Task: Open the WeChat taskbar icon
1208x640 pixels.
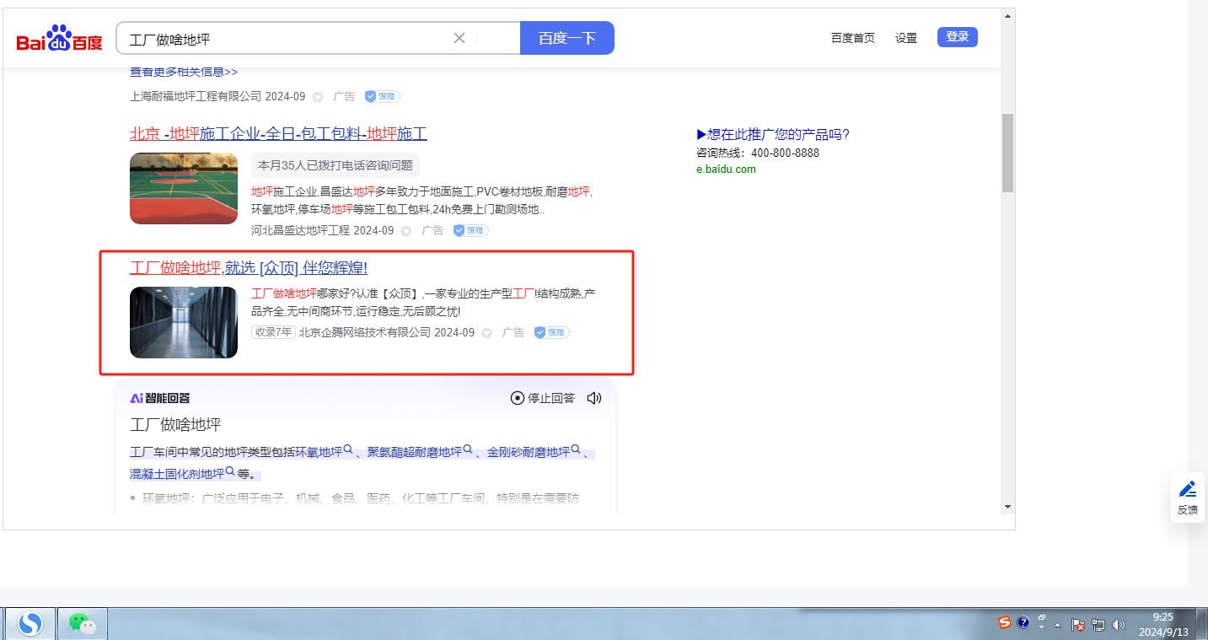Action: point(83,624)
